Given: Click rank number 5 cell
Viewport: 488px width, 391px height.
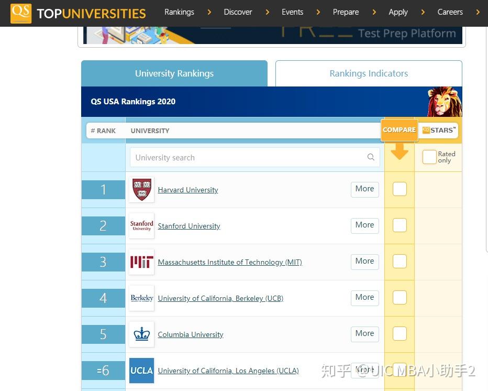Looking at the screenshot, I should point(103,334).
